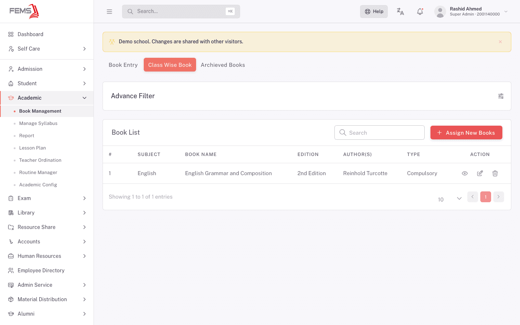Viewport: 520px width, 325px height.
Task: Expand the Human Resources menu
Action: point(47,256)
